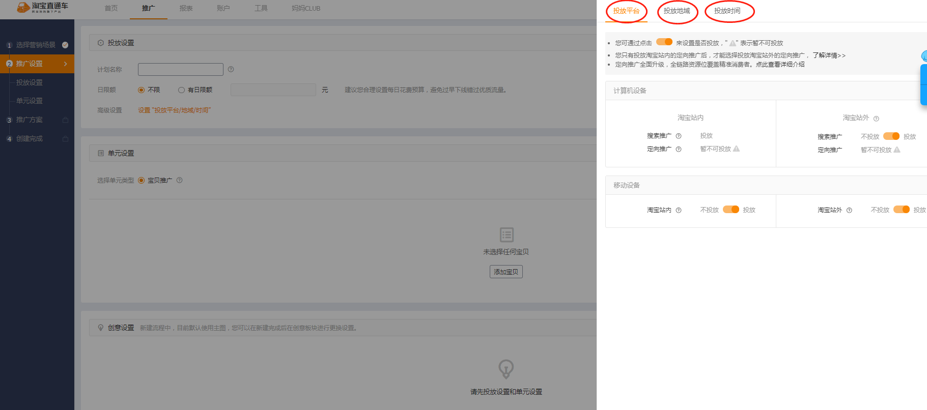This screenshot has width=927, height=410.
Task: Click help icon next to 宝贝推广
Action: (179, 180)
